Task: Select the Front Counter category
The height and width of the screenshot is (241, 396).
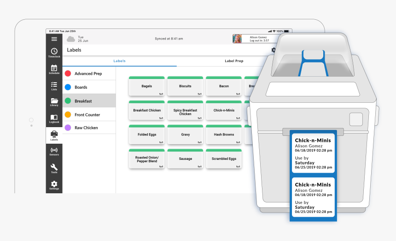Action: 89,115
